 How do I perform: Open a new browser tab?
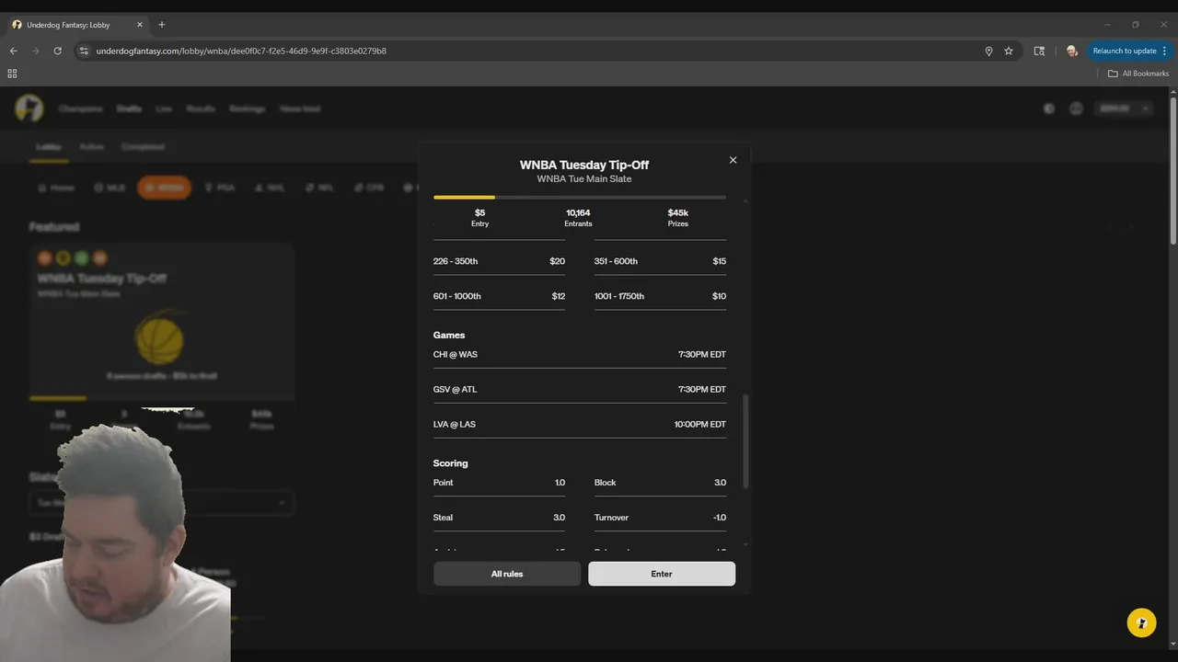[161, 25]
